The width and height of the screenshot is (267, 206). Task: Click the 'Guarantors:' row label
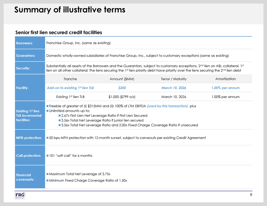tap(25, 55)
